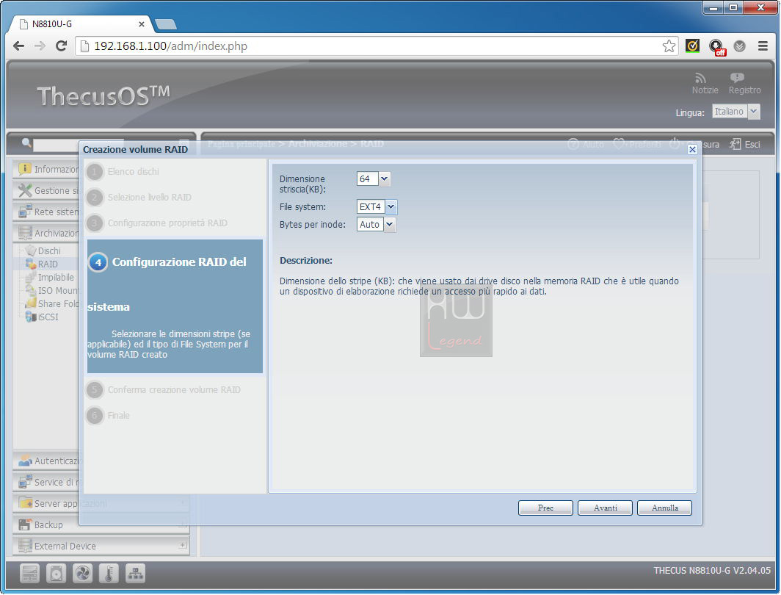Select wizard step 3 Configurazione proprietà RAID
Image resolution: width=781 pixels, height=595 pixels.
coord(157,223)
